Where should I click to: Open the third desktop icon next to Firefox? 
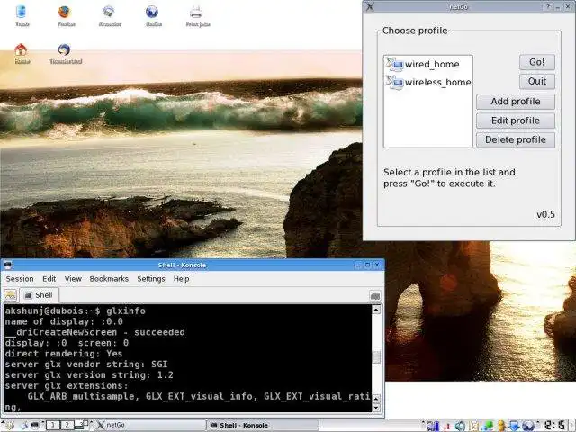click(109, 12)
